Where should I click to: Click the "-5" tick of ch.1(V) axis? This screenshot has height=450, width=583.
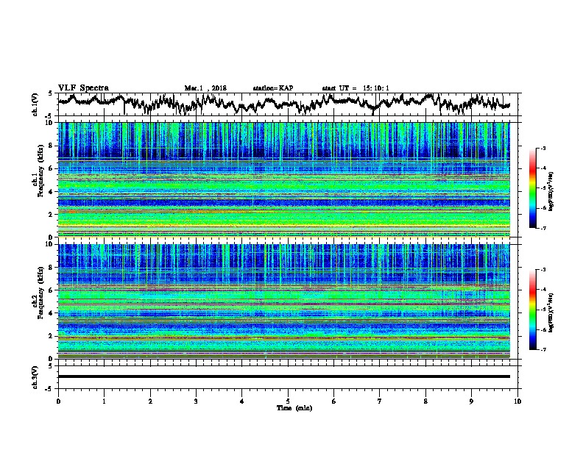pyautogui.click(x=49, y=115)
